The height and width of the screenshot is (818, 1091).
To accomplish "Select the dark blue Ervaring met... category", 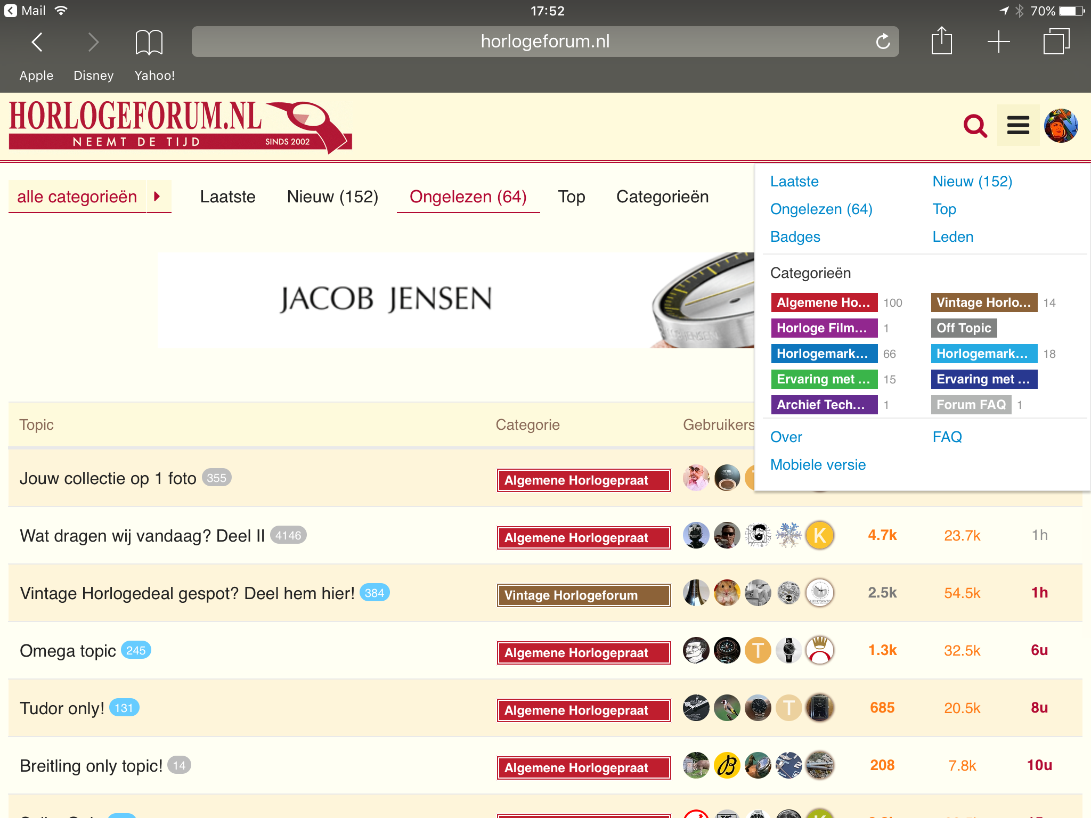I will click(x=984, y=379).
